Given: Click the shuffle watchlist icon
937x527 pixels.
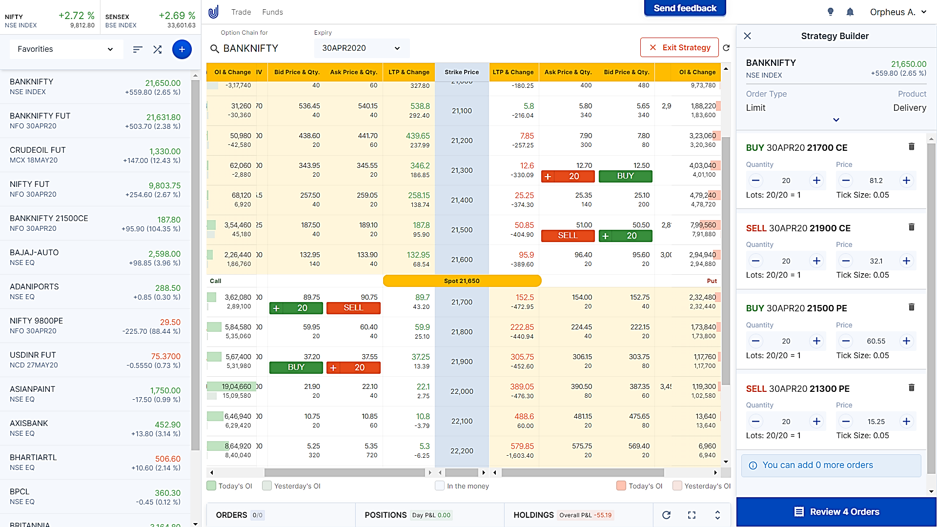Looking at the screenshot, I should [x=157, y=49].
